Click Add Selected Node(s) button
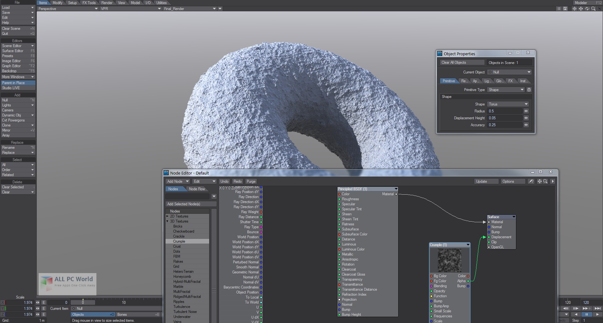 [191, 204]
